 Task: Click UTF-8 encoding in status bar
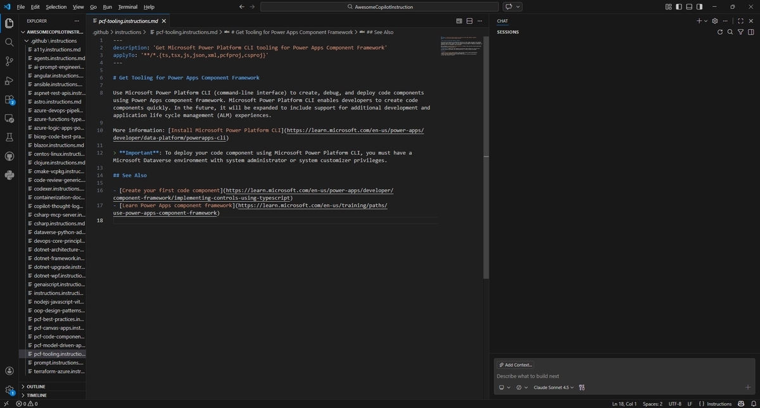[674, 404]
